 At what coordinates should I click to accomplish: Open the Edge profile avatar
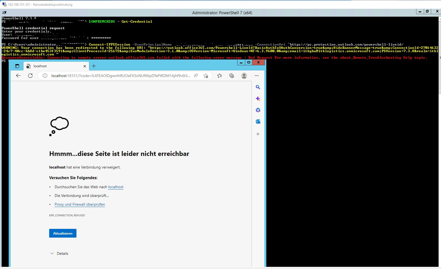[244, 76]
